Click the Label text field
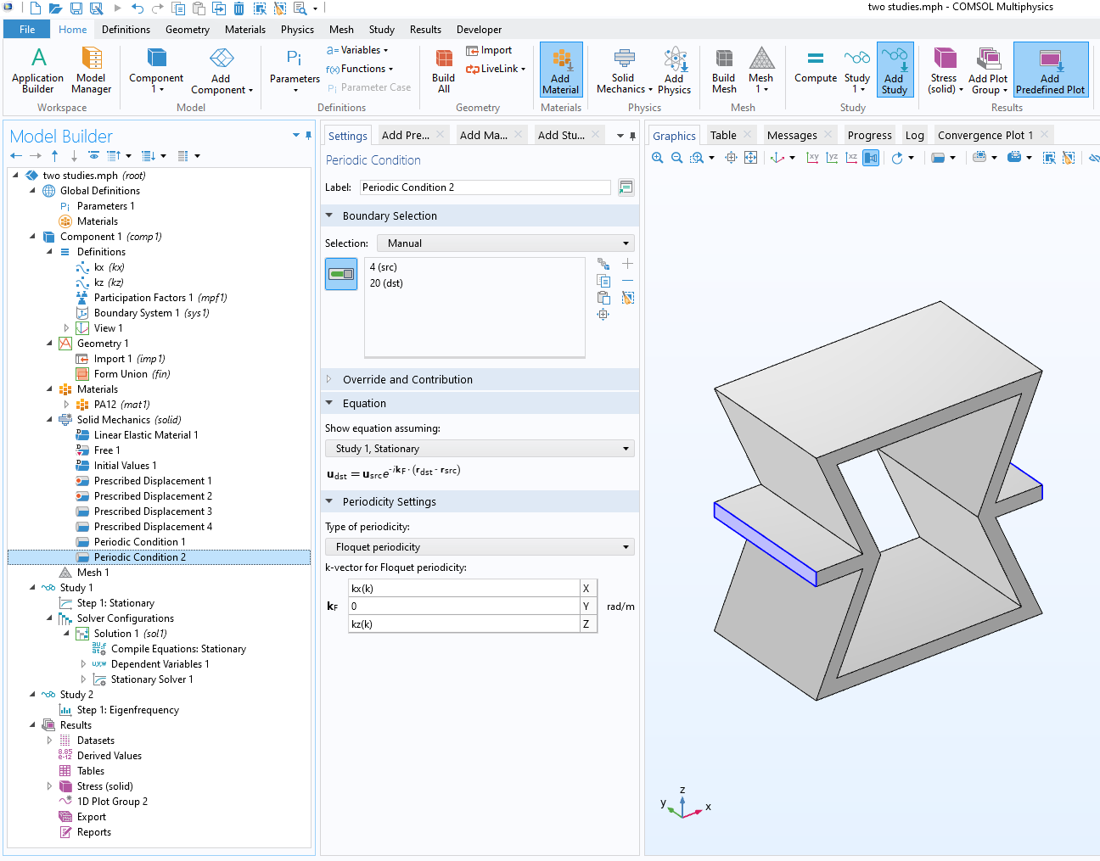Screen dimensions: 1100x861 tap(484, 187)
